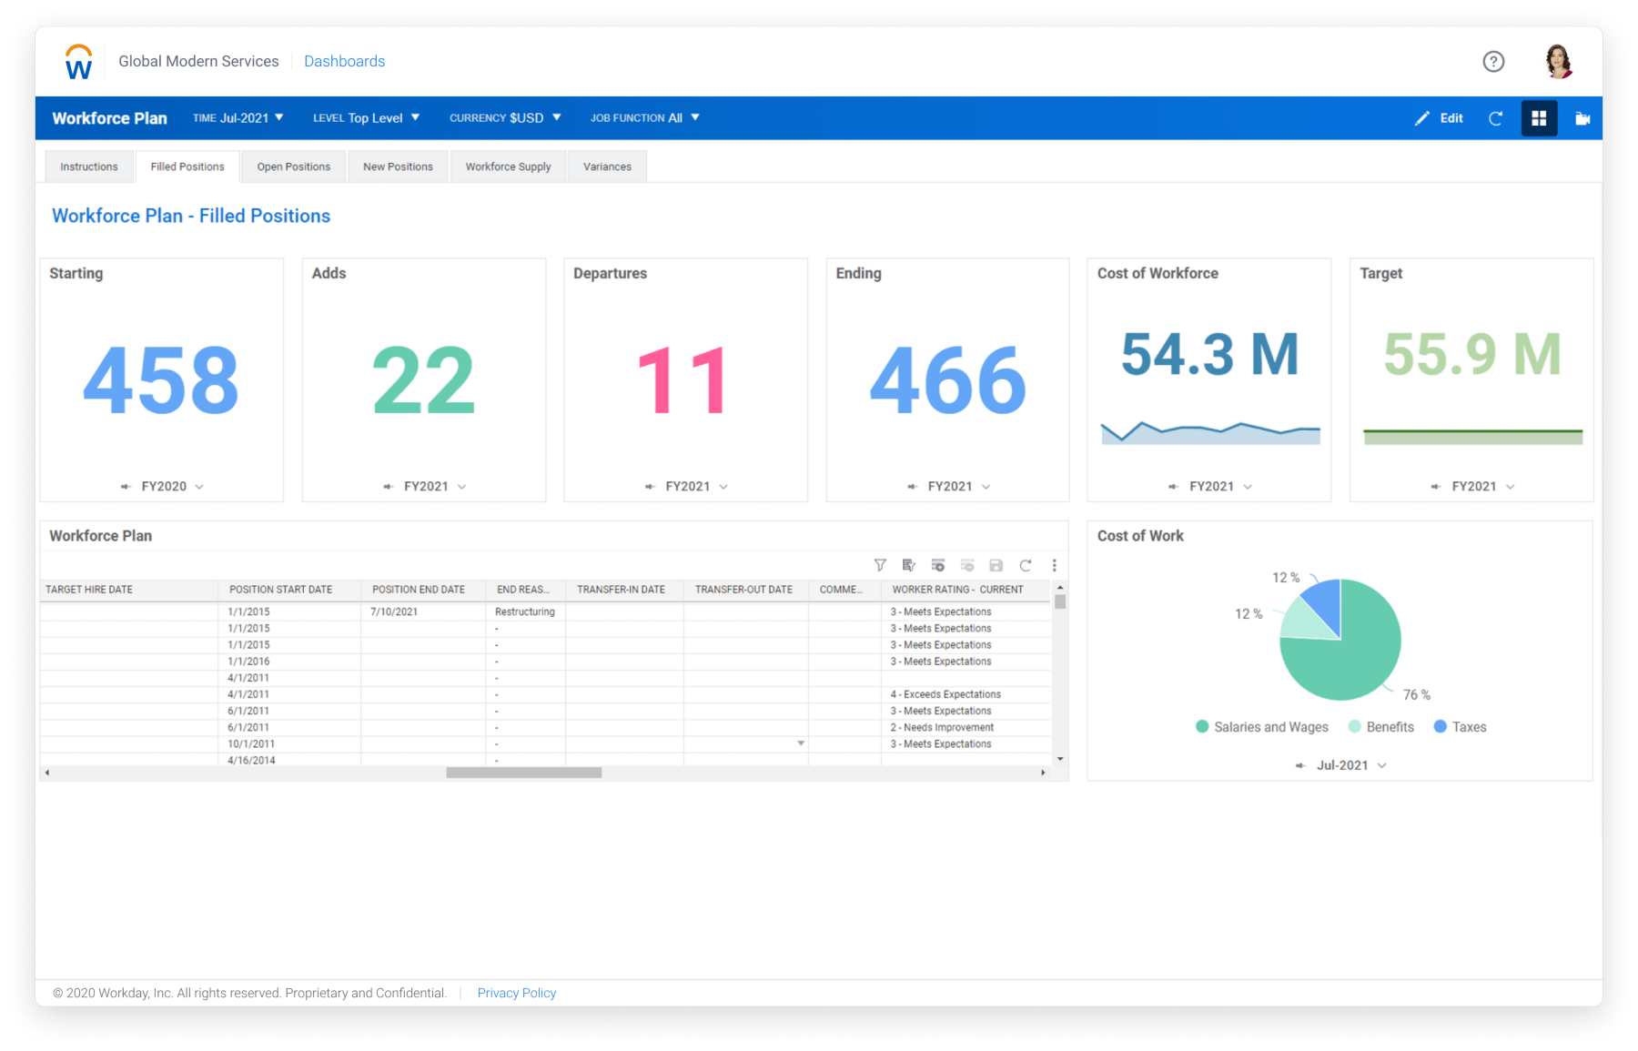The image size is (1638, 1051).
Task: Open the Privacy Policy link
Action: point(516,992)
